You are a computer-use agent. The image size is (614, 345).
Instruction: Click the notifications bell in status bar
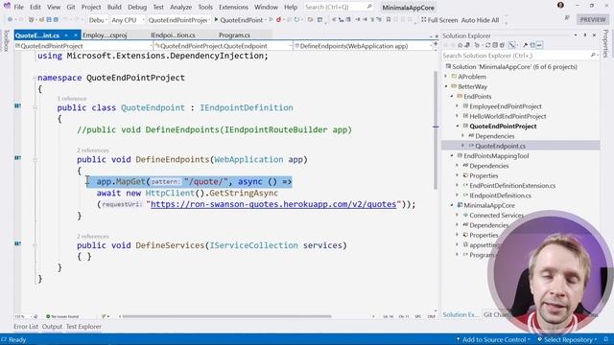606,339
